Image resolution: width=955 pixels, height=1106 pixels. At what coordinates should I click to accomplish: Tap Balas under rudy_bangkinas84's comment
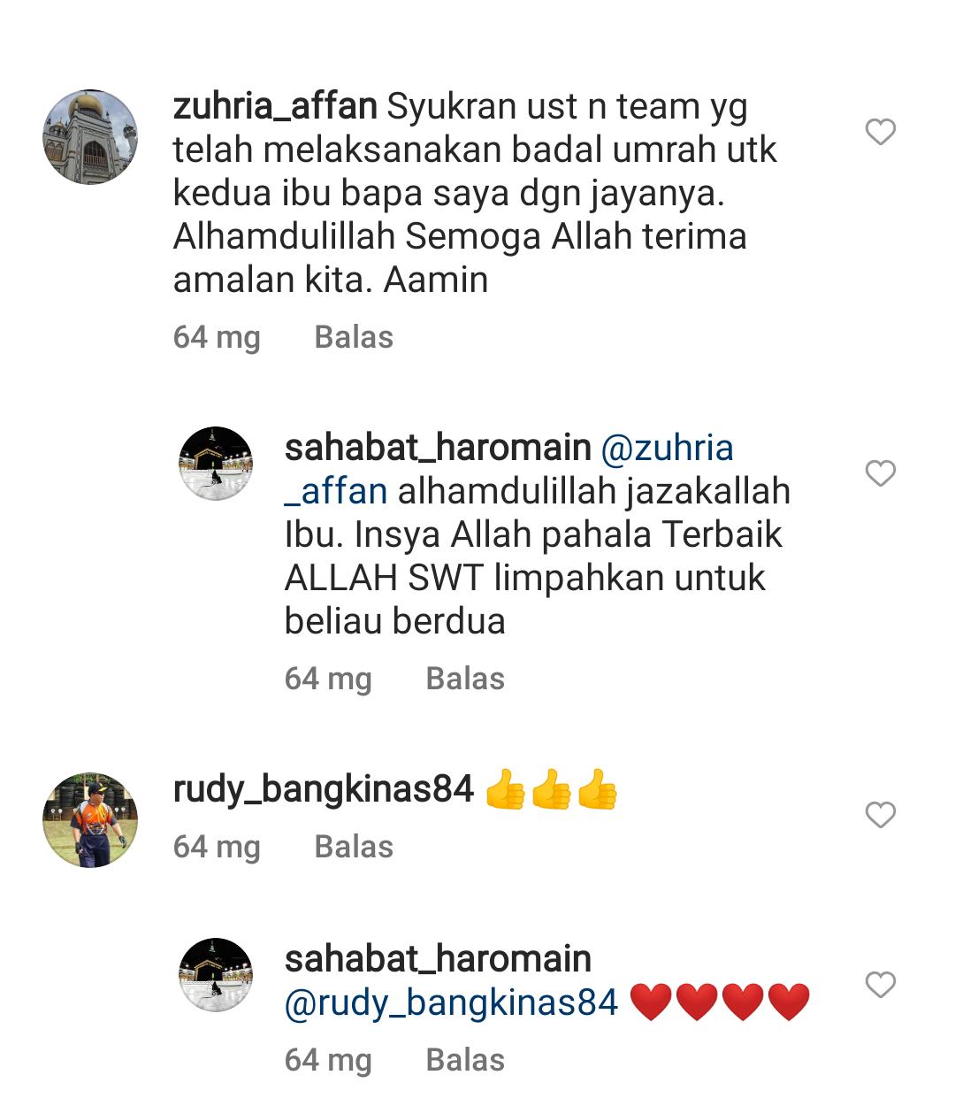click(354, 847)
